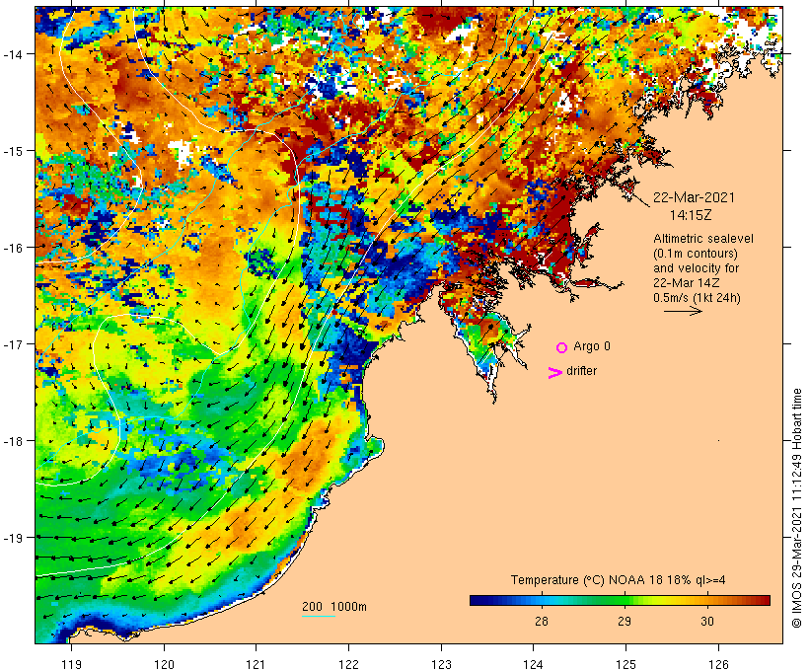Click the temperature color bar legend
Screen dimensions: 809x671
click(620, 600)
